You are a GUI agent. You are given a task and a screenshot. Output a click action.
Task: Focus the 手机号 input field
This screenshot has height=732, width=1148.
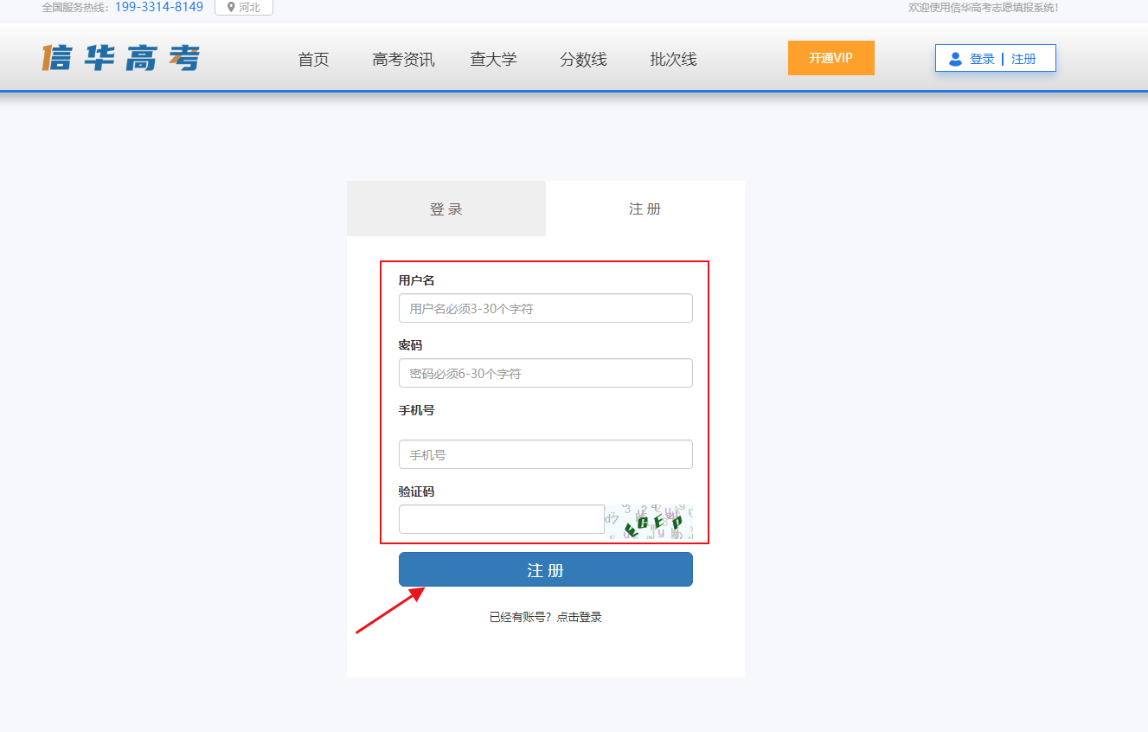point(546,454)
